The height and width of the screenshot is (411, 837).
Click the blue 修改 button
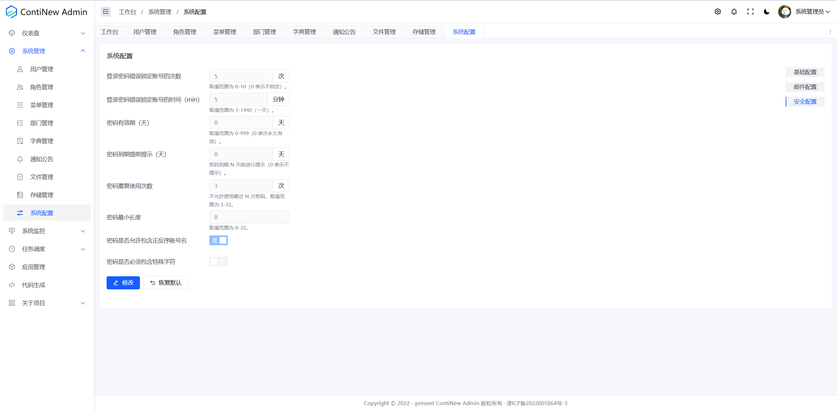pos(123,283)
